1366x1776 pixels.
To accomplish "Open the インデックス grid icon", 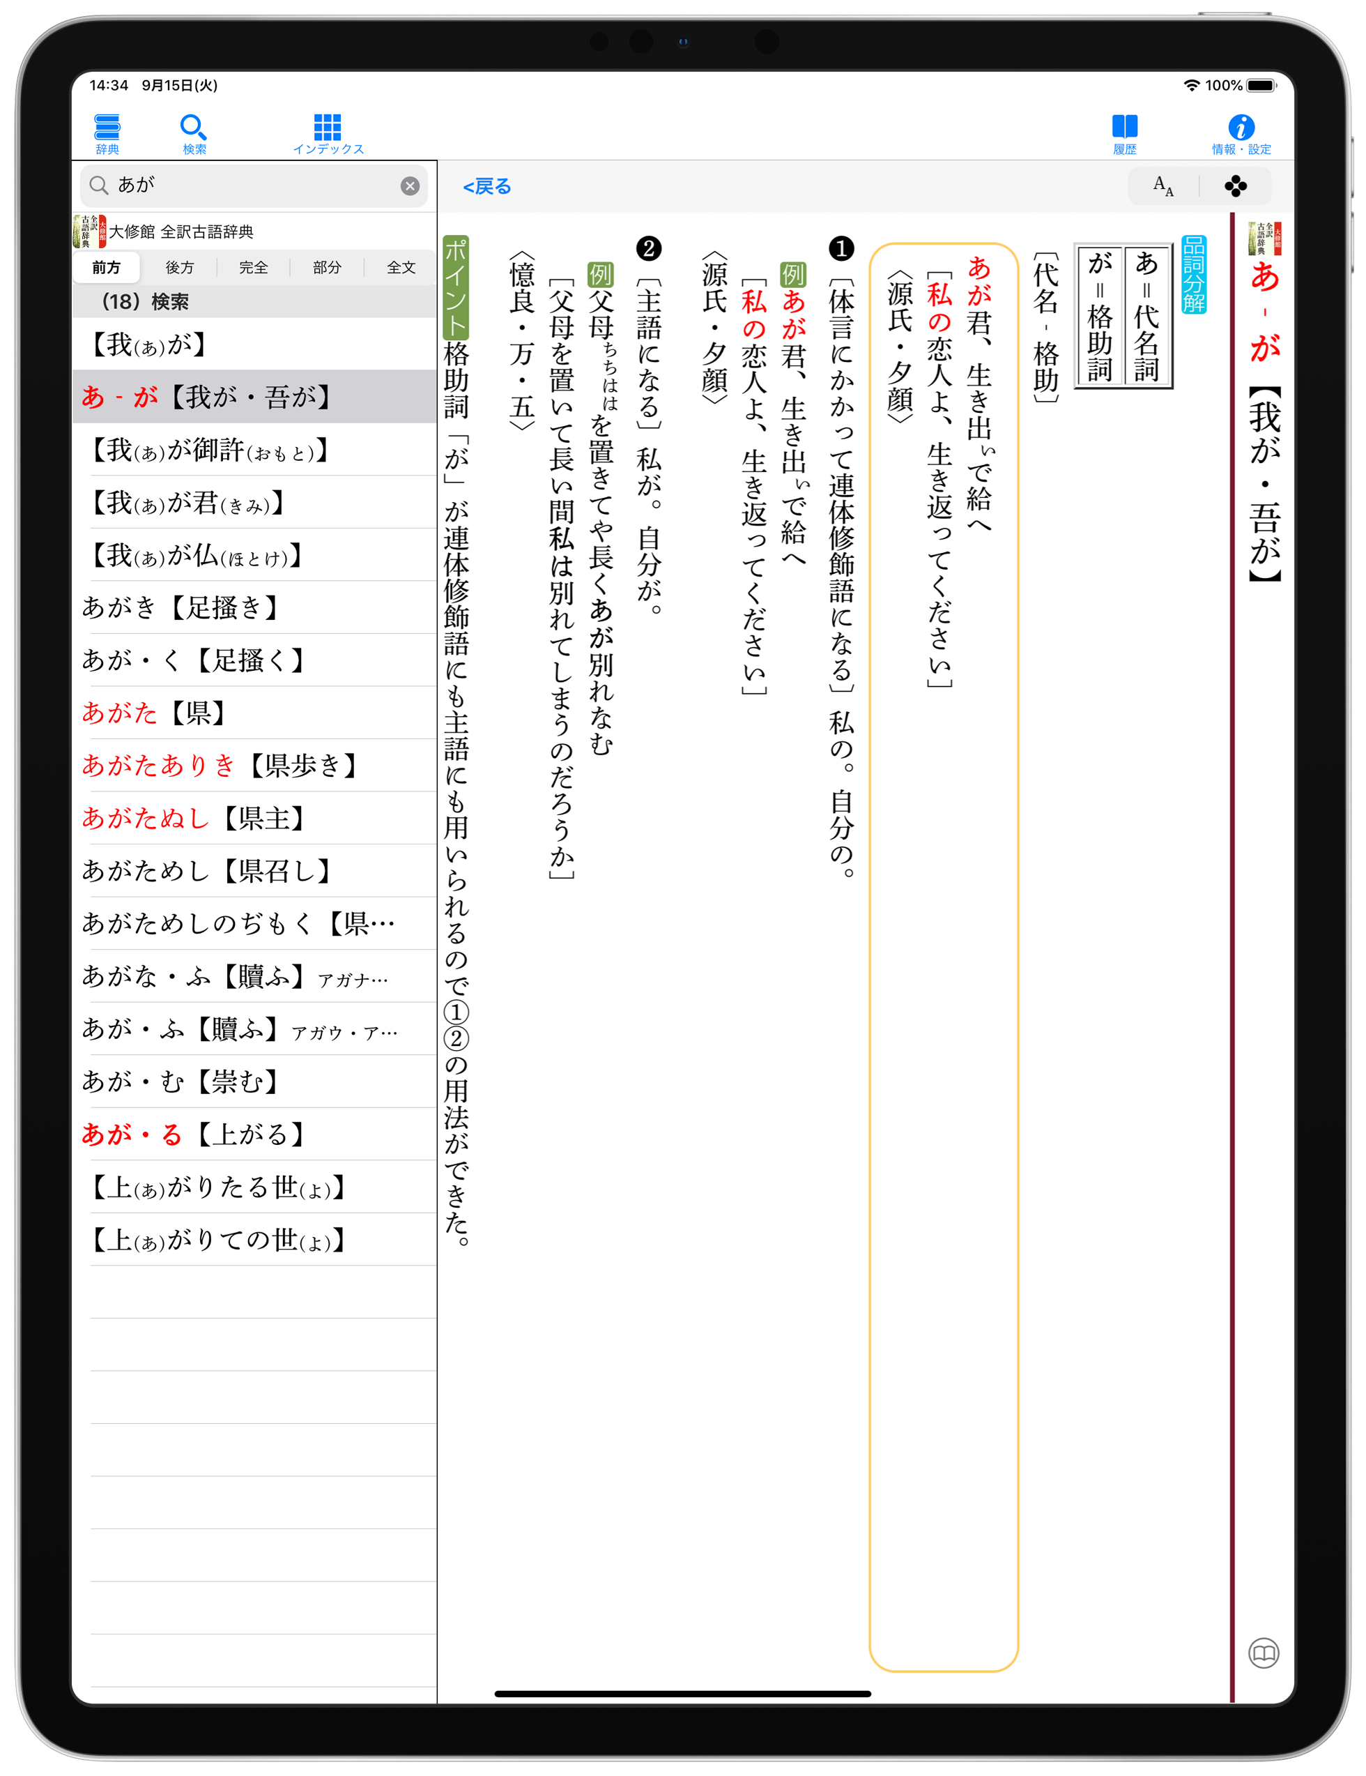I will click(x=328, y=133).
